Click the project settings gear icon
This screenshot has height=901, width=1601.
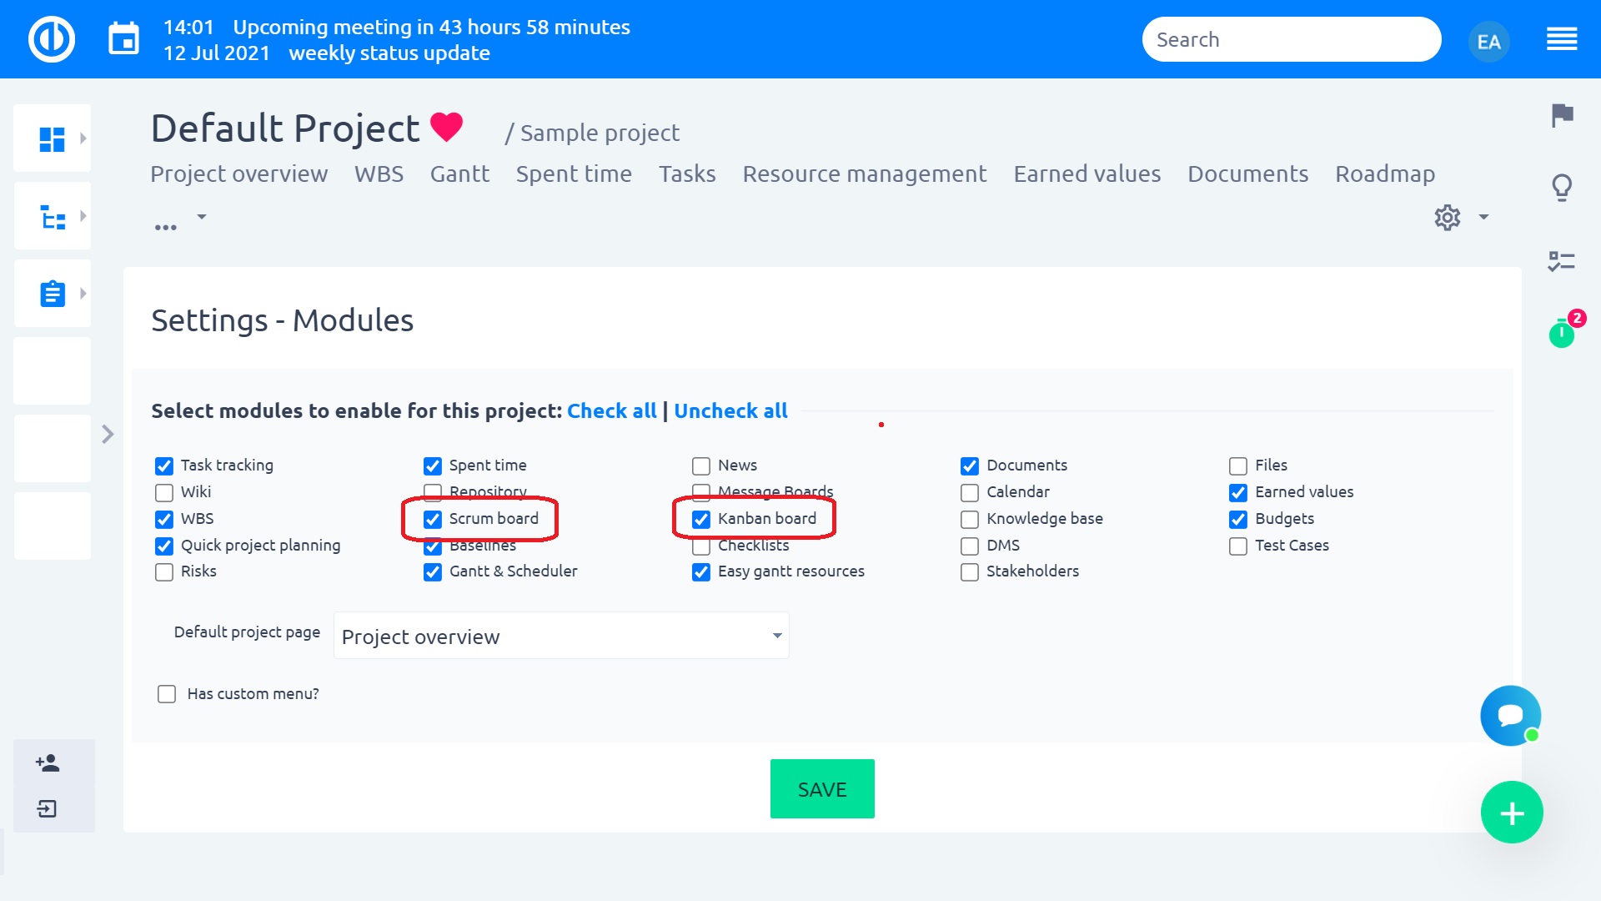[x=1448, y=218]
